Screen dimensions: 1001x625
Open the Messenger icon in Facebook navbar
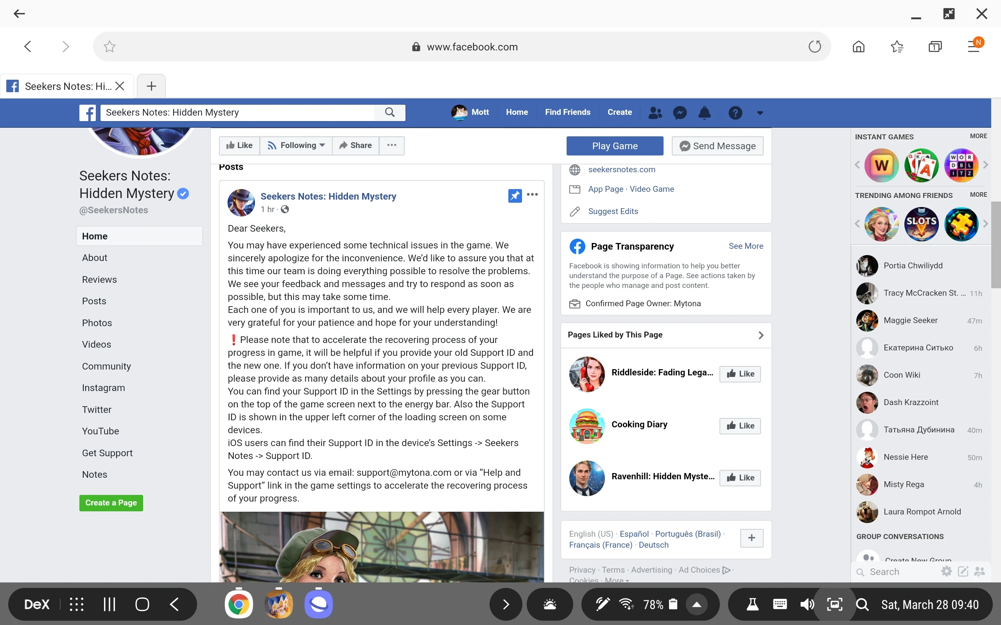(x=680, y=112)
